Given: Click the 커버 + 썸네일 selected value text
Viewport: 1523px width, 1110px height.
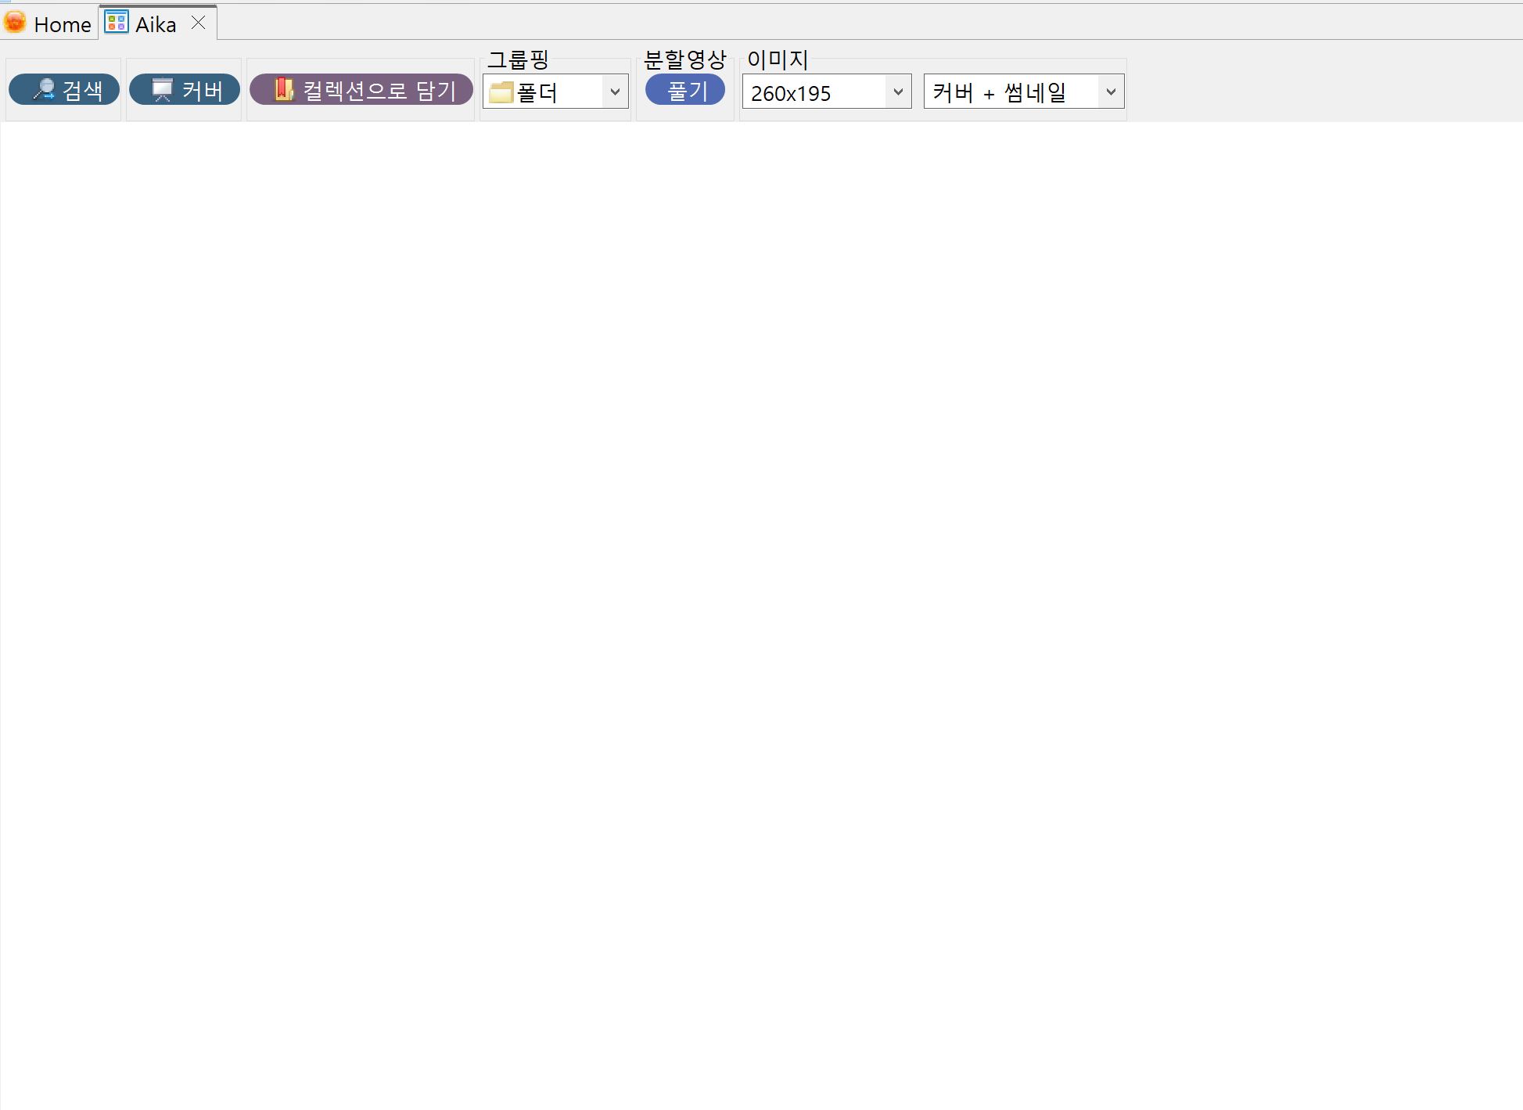Looking at the screenshot, I should pyautogui.click(x=1000, y=92).
